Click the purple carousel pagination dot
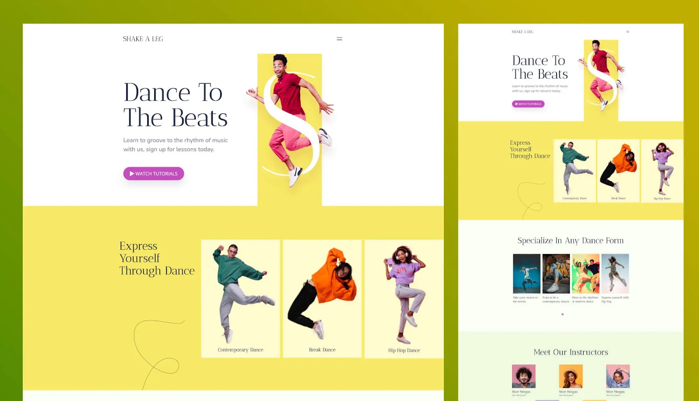 [562, 314]
